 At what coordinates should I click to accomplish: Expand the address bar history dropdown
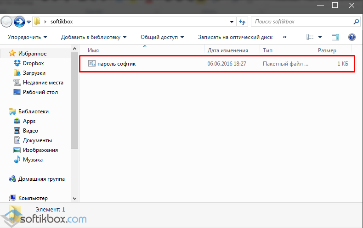(232, 22)
